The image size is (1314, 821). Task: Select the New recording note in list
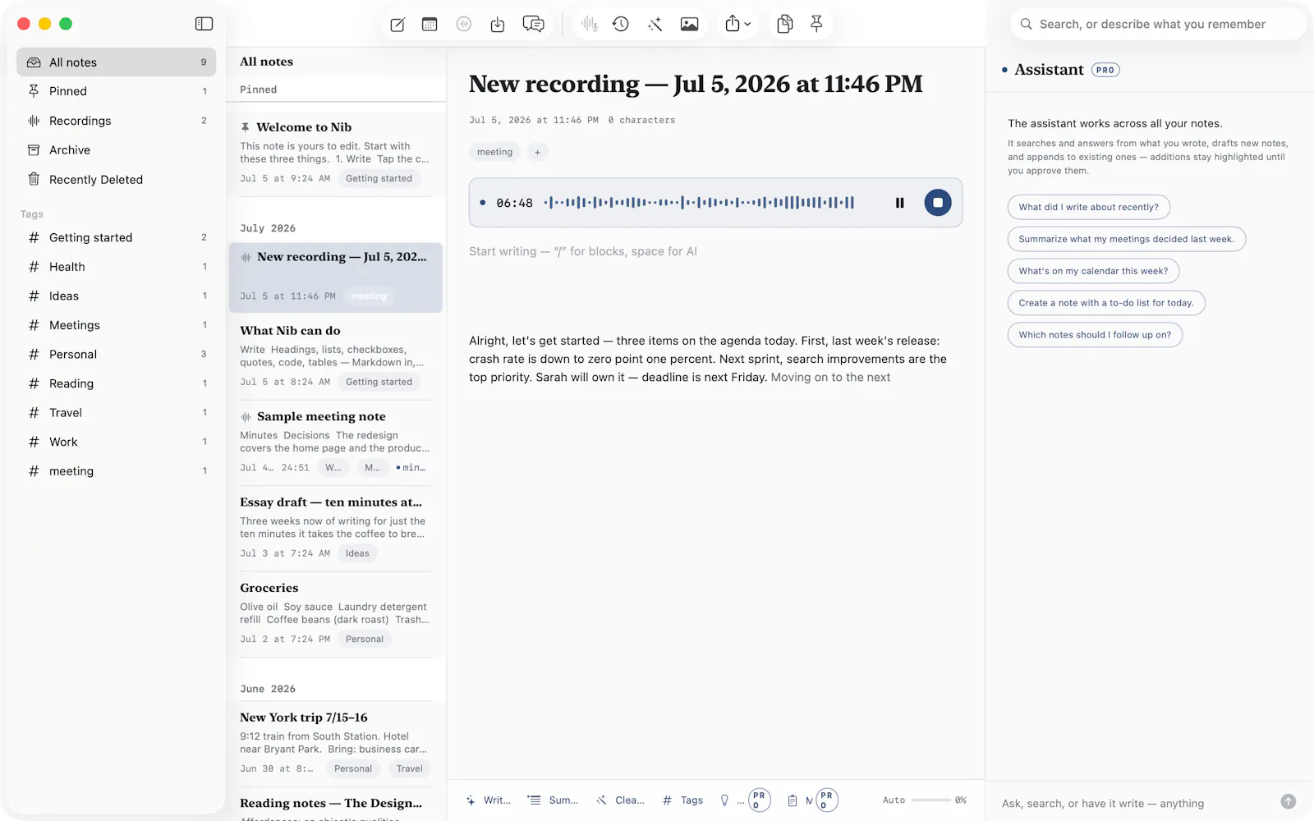(336, 277)
